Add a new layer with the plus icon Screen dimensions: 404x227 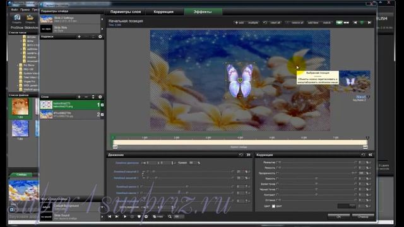[79, 97]
